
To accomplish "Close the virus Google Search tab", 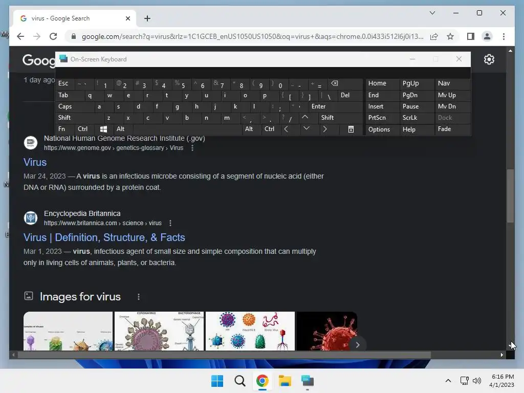I will pyautogui.click(x=127, y=18).
